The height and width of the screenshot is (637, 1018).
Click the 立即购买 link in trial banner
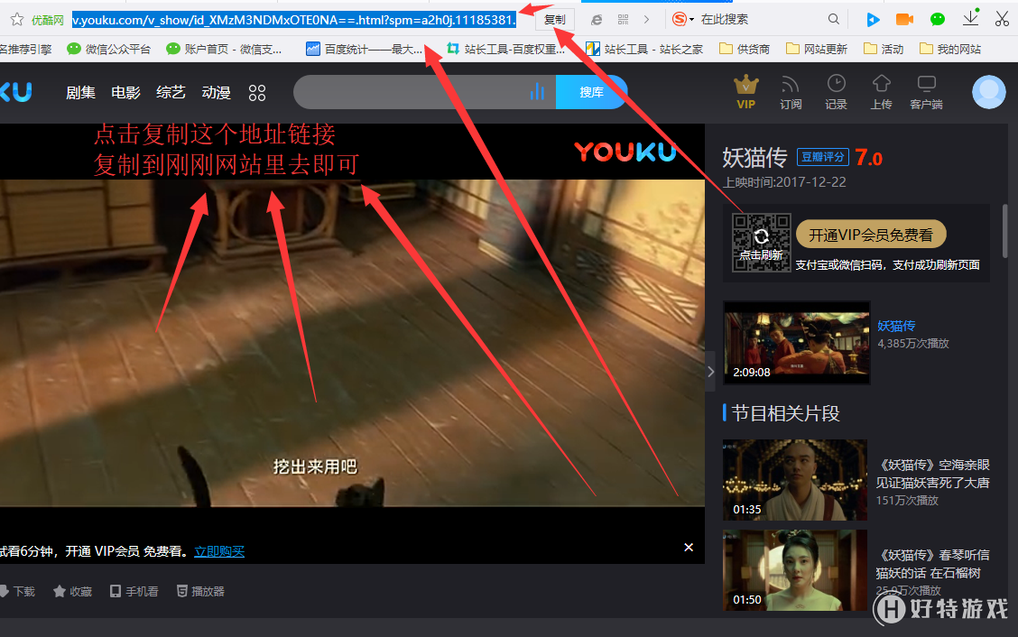[219, 551]
